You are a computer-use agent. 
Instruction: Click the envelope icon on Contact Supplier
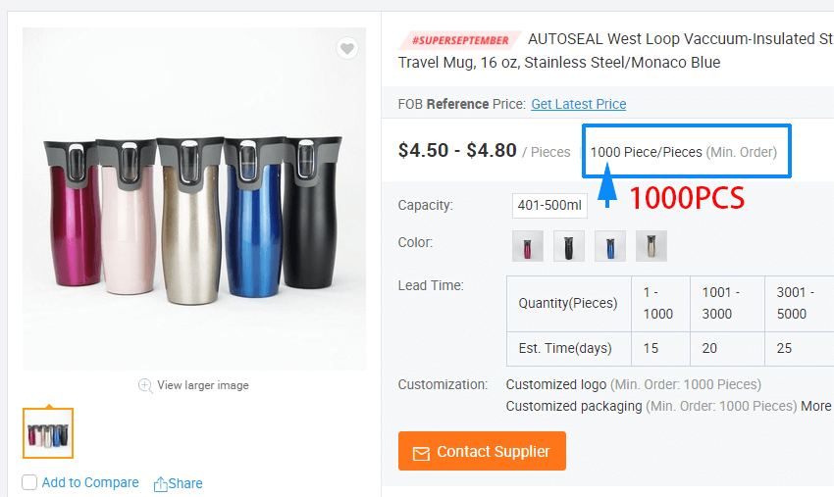point(421,452)
